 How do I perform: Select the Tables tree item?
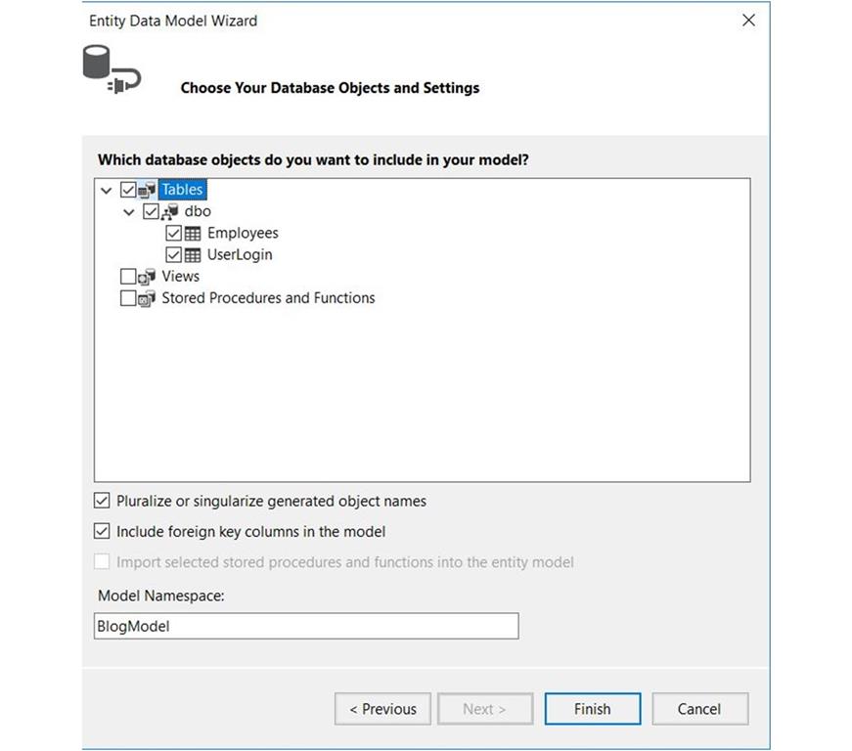click(x=183, y=189)
